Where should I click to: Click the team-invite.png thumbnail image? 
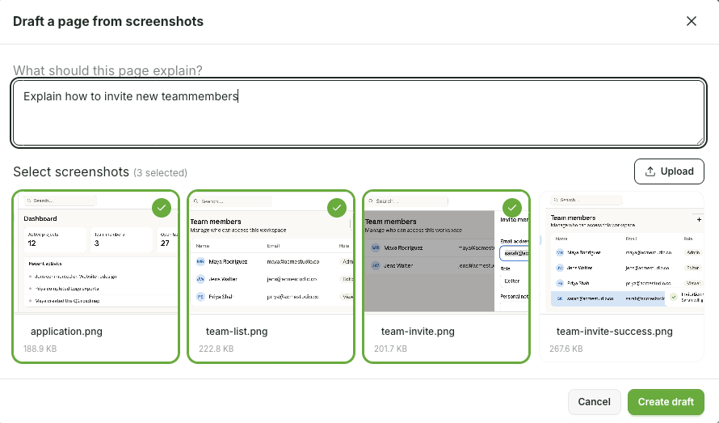446,252
